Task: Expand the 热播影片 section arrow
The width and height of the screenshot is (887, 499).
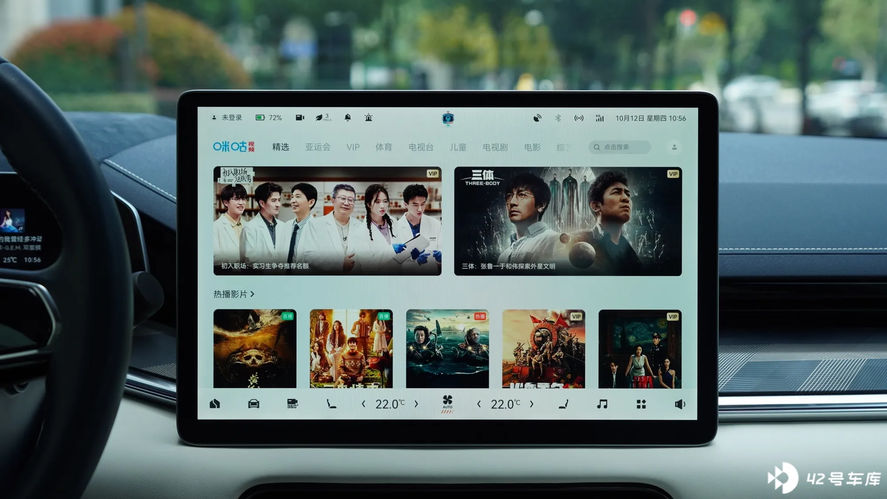Action: click(252, 294)
